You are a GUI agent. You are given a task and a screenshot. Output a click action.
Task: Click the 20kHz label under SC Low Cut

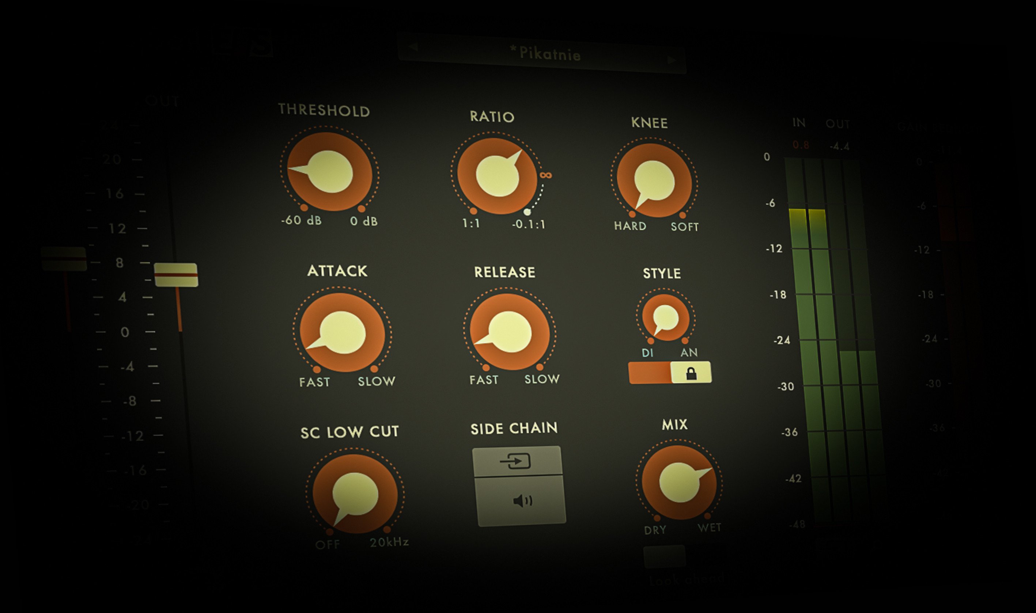(389, 542)
